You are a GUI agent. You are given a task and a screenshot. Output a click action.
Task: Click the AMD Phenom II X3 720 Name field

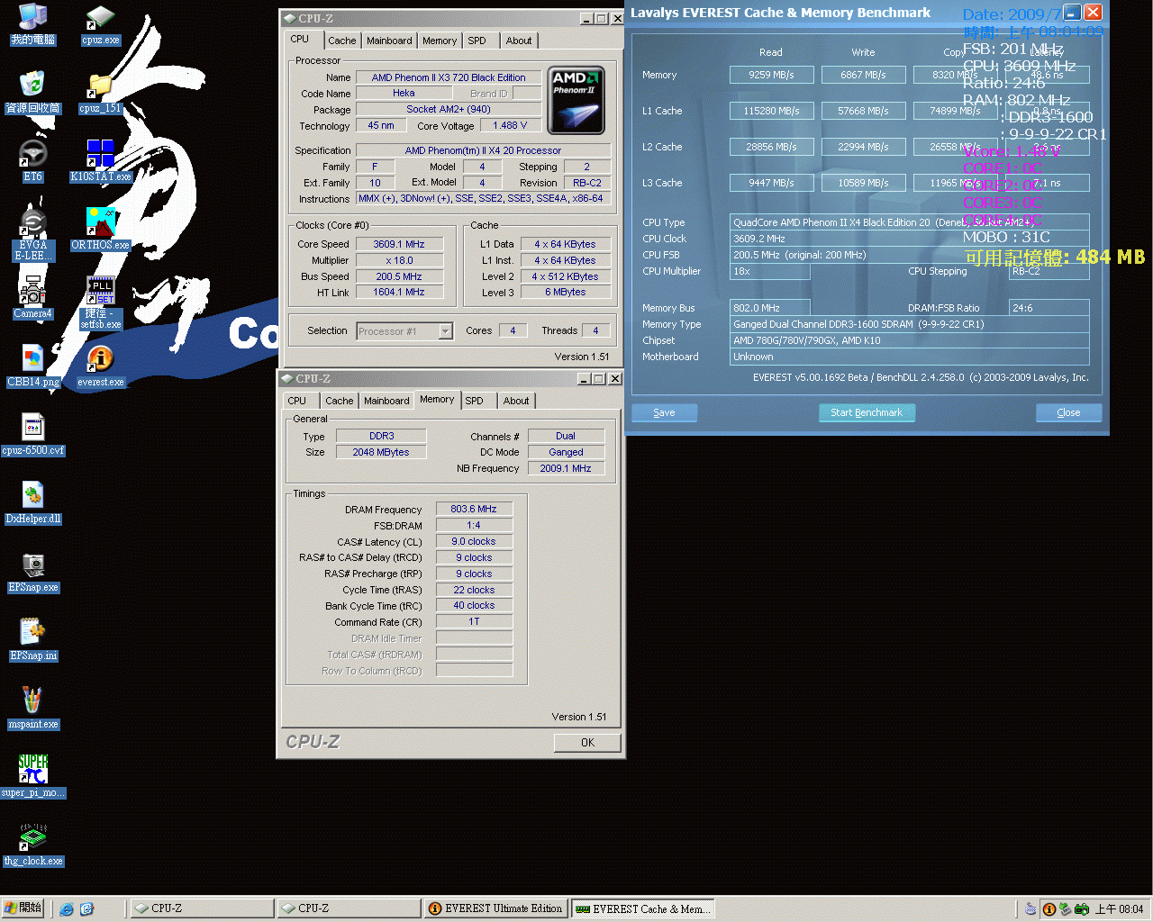tap(449, 77)
